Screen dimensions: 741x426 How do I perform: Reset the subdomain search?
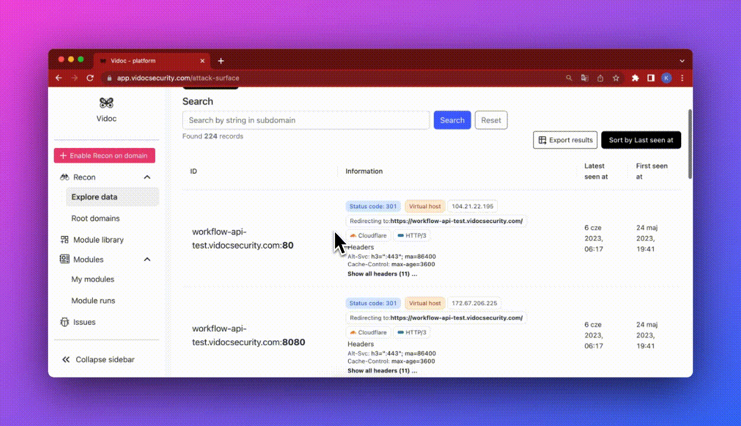click(x=491, y=120)
